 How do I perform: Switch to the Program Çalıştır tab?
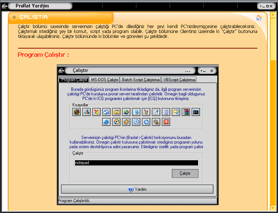(x=73, y=80)
